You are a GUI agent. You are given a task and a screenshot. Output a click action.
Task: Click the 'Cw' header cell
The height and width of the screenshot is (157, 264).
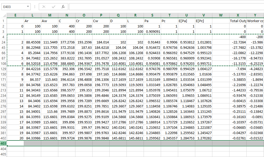tap(101, 21)
